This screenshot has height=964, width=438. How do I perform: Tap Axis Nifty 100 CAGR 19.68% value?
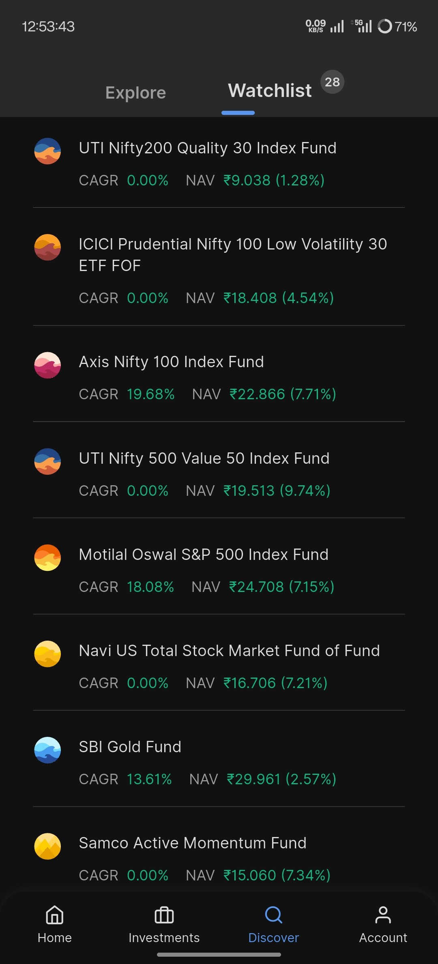[150, 394]
